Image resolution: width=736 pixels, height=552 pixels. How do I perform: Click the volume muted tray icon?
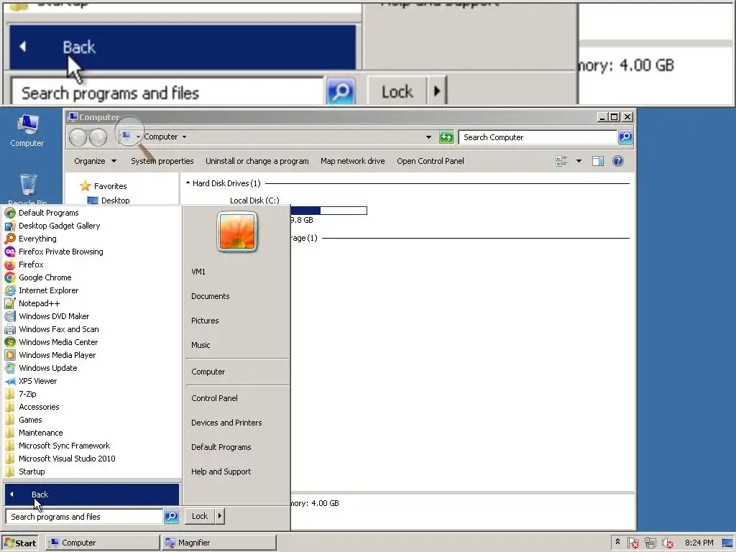[668, 543]
